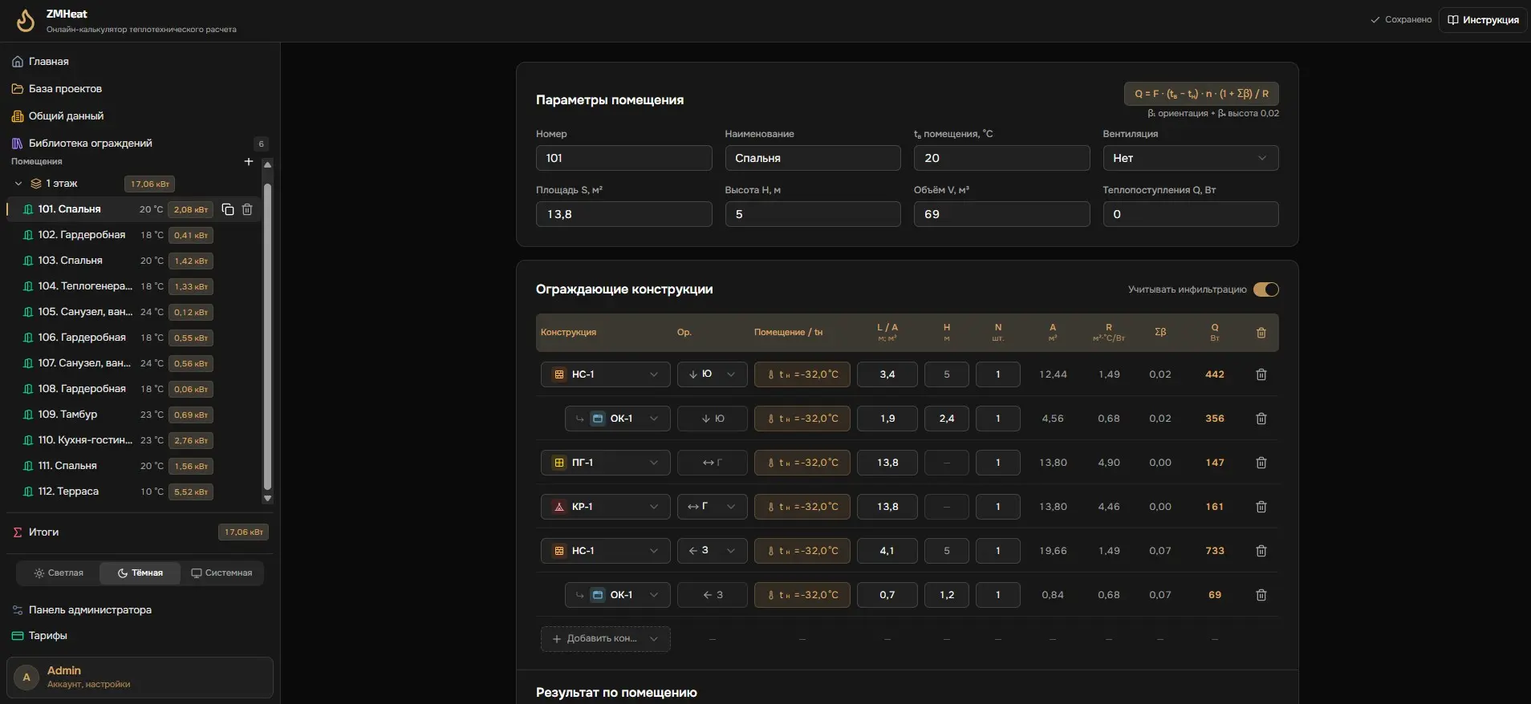The width and height of the screenshot is (1531, 704).
Task: Delete the КР-1 construction row
Action: pyautogui.click(x=1261, y=507)
